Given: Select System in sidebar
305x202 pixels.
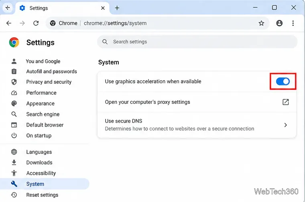Looking at the screenshot, I should click(45, 184).
